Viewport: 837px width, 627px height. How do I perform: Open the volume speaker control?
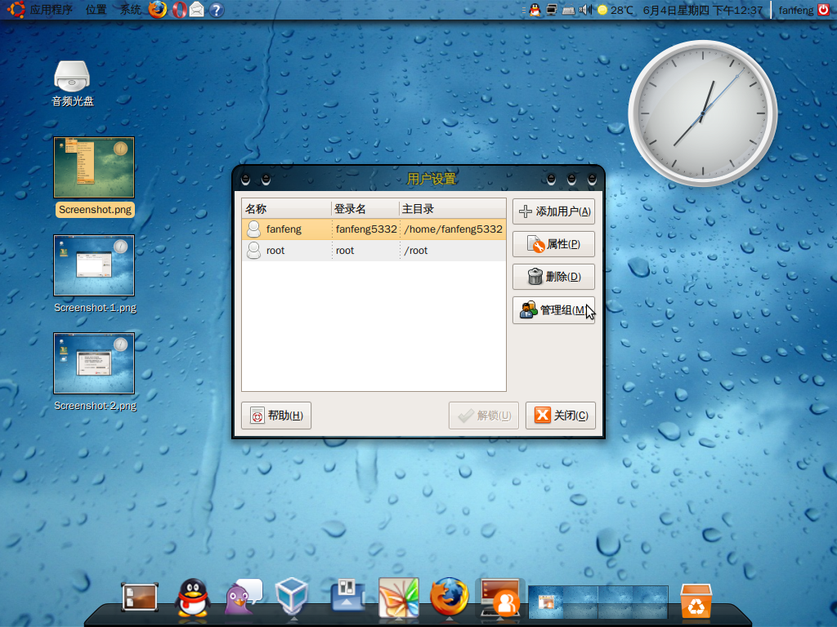pos(585,10)
